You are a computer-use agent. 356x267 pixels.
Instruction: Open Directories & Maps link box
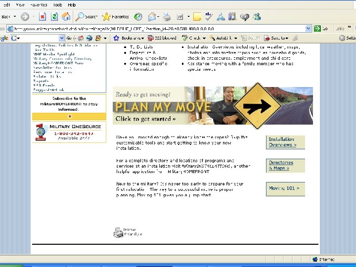tap(285, 166)
